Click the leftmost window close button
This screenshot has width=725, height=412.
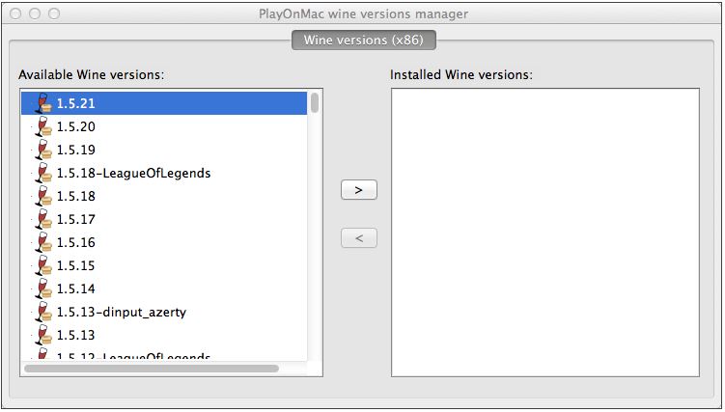15,14
